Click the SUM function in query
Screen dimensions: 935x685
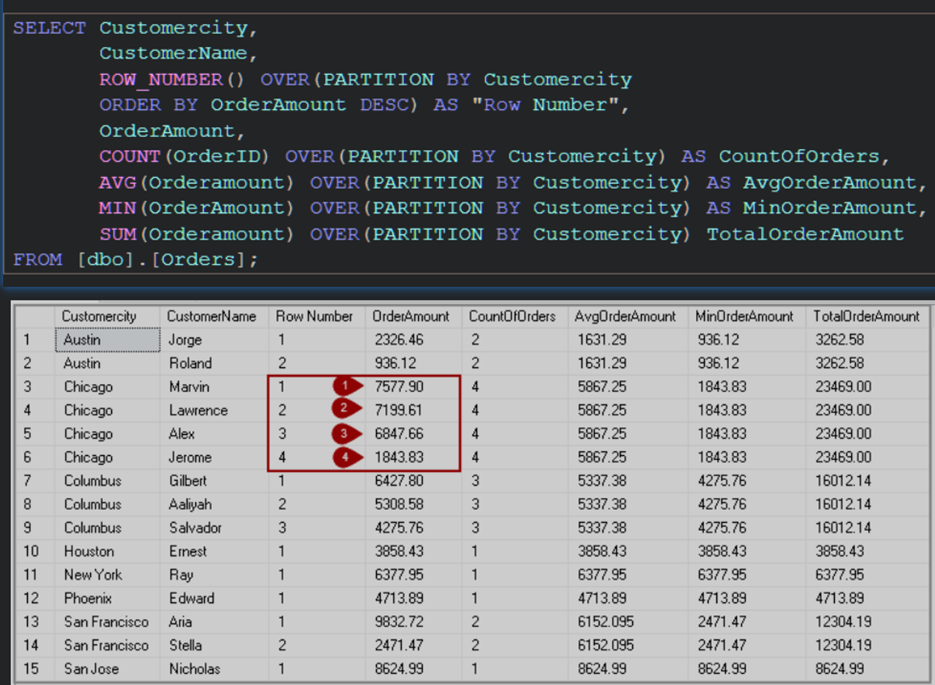coord(117,234)
